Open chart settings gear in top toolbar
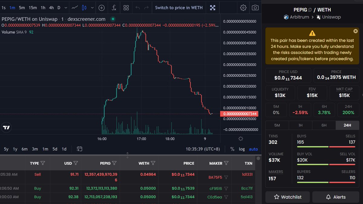 243,8
